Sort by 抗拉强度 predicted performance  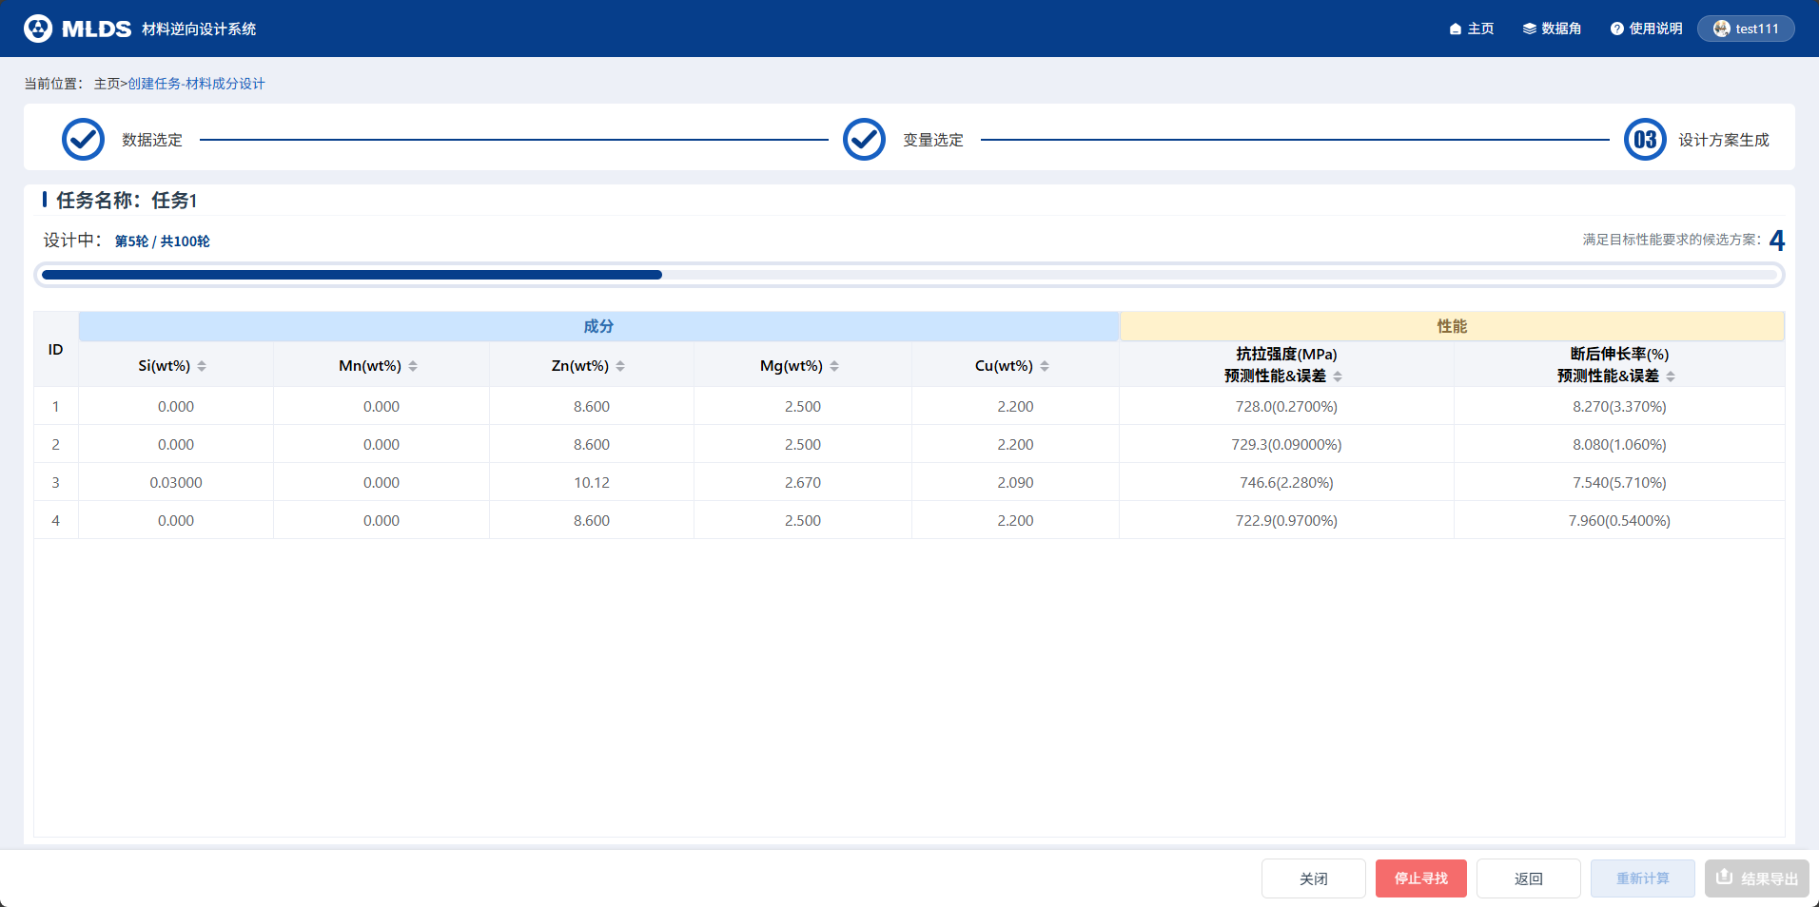click(1338, 376)
